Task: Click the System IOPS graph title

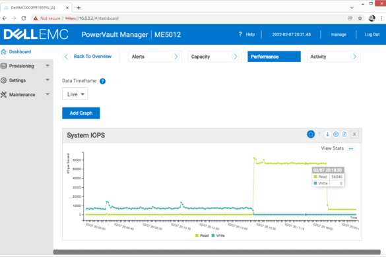Action: 86,135
